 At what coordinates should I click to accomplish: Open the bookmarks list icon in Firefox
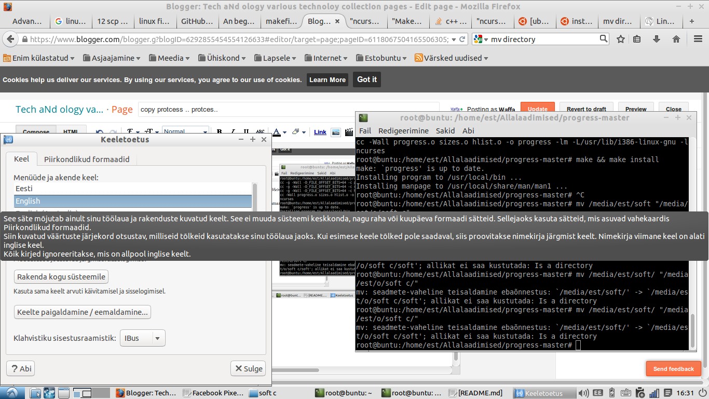637,39
